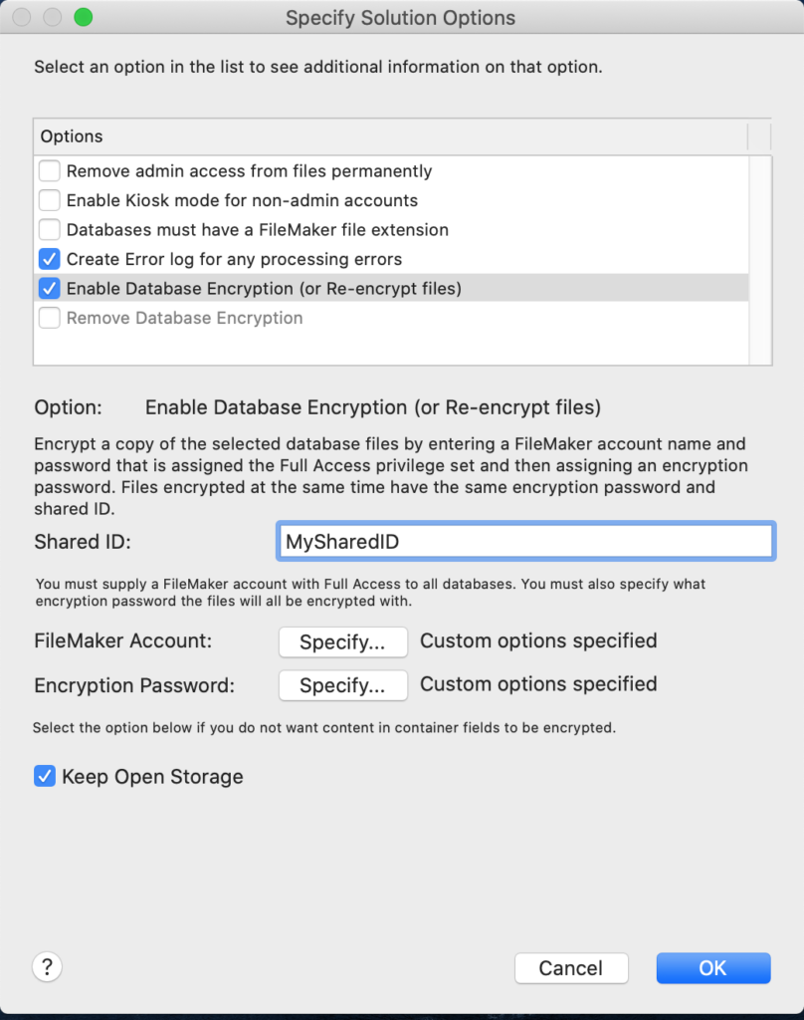This screenshot has width=804, height=1020.
Task: Click the options list scrollbar track
Action: coord(761,259)
